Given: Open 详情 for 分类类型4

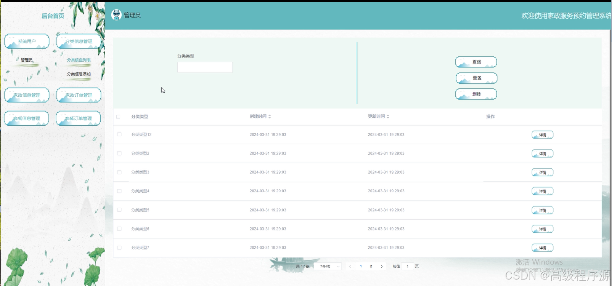Looking at the screenshot, I should point(543,191).
